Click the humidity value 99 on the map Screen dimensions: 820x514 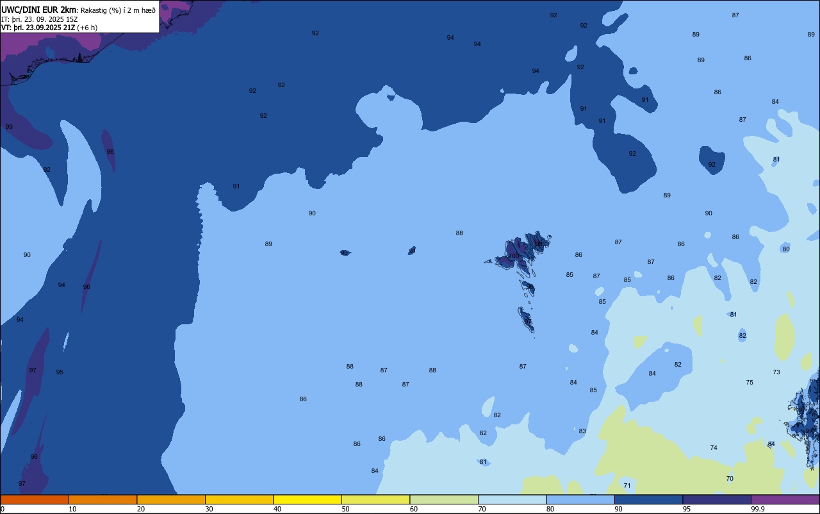[x=9, y=127]
